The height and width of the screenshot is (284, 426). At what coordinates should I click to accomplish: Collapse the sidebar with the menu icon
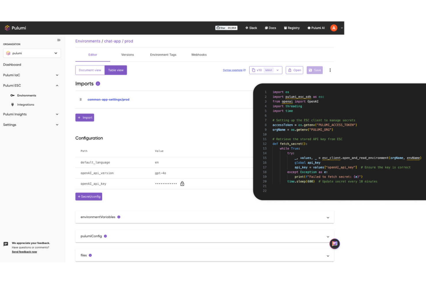[x=59, y=40]
